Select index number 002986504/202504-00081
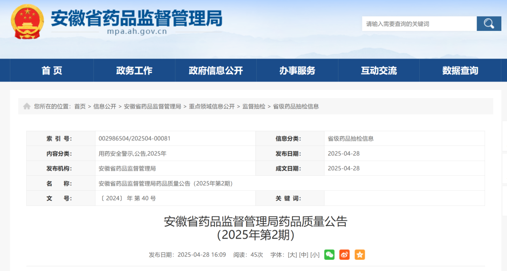507x271 pixels. pos(135,139)
